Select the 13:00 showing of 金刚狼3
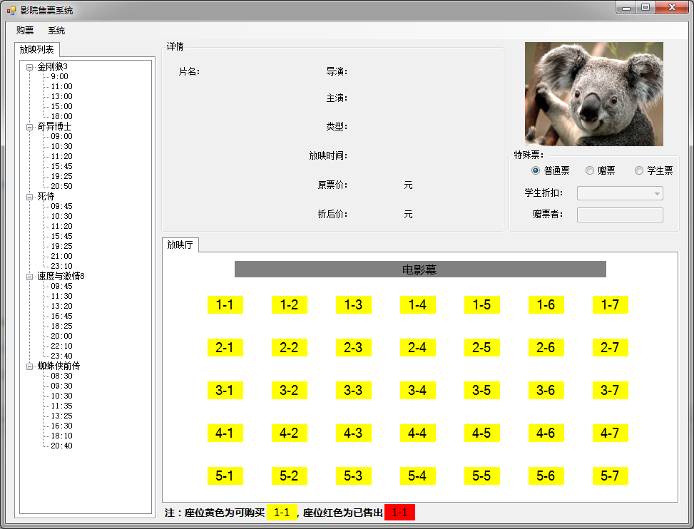This screenshot has width=694, height=529. pyautogui.click(x=61, y=96)
